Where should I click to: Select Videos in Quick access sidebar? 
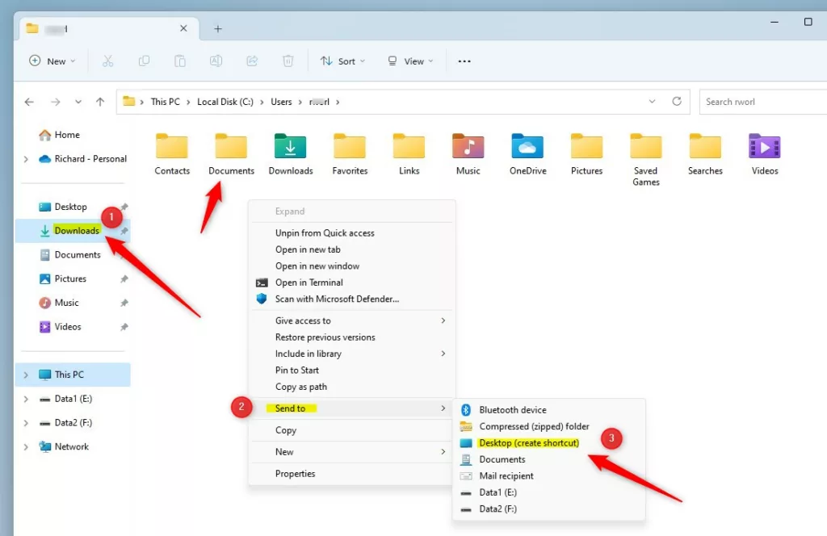point(73,327)
